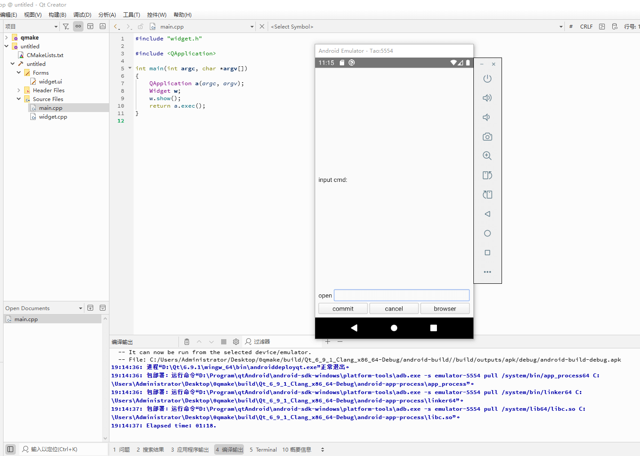Viewport: 640px width, 456px height.
Task: Toggle fold marker on main function line
Action: pyautogui.click(x=130, y=68)
